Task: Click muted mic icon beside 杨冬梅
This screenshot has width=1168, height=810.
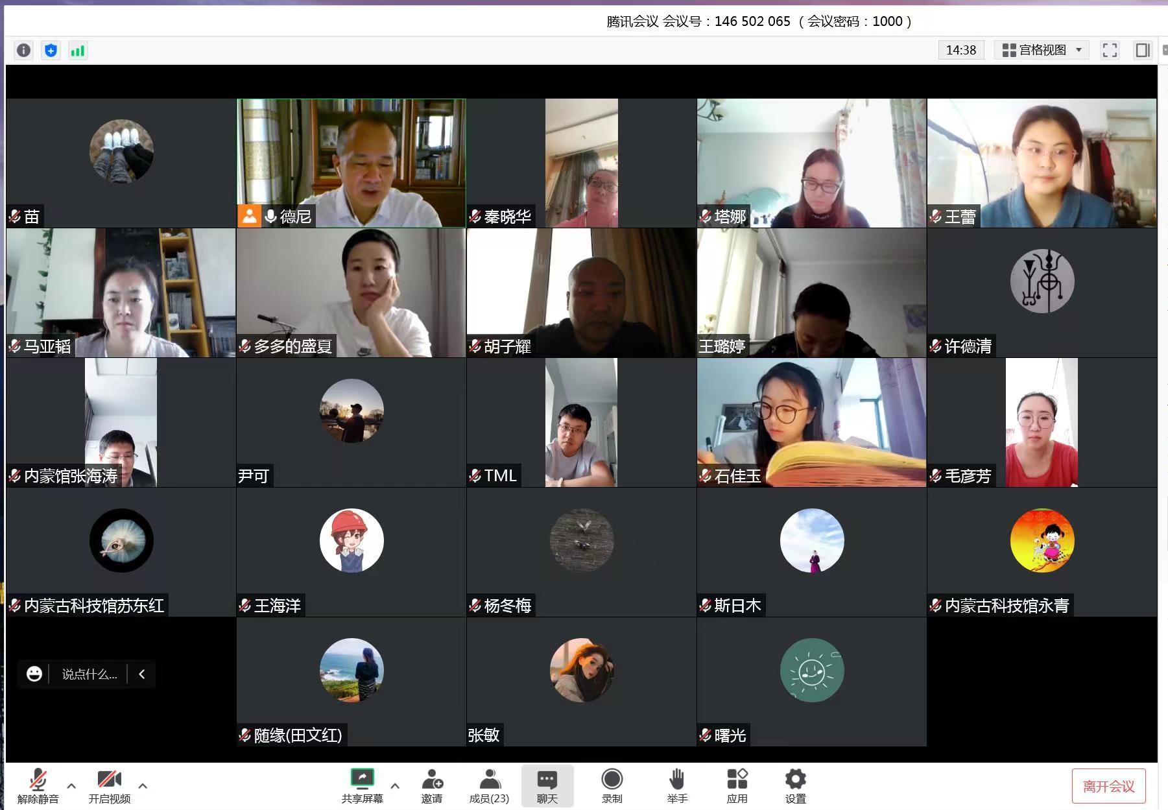Action: tap(475, 606)
